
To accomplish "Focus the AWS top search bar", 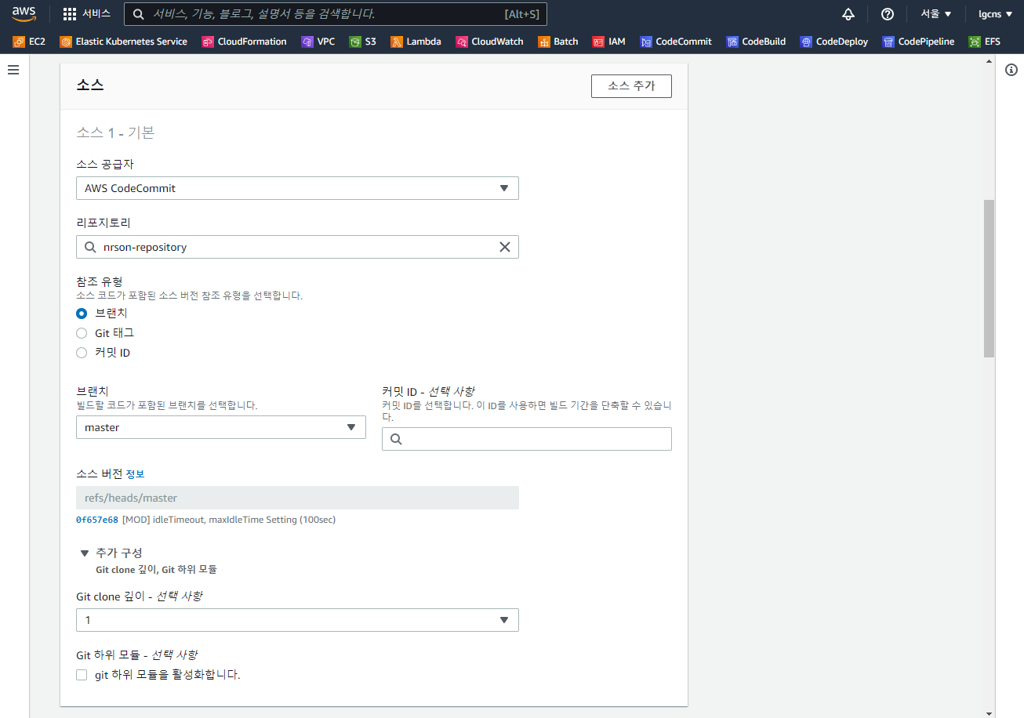I will pos(336,14).
